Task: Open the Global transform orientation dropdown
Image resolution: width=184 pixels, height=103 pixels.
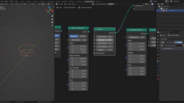Action: click(33, 4)
